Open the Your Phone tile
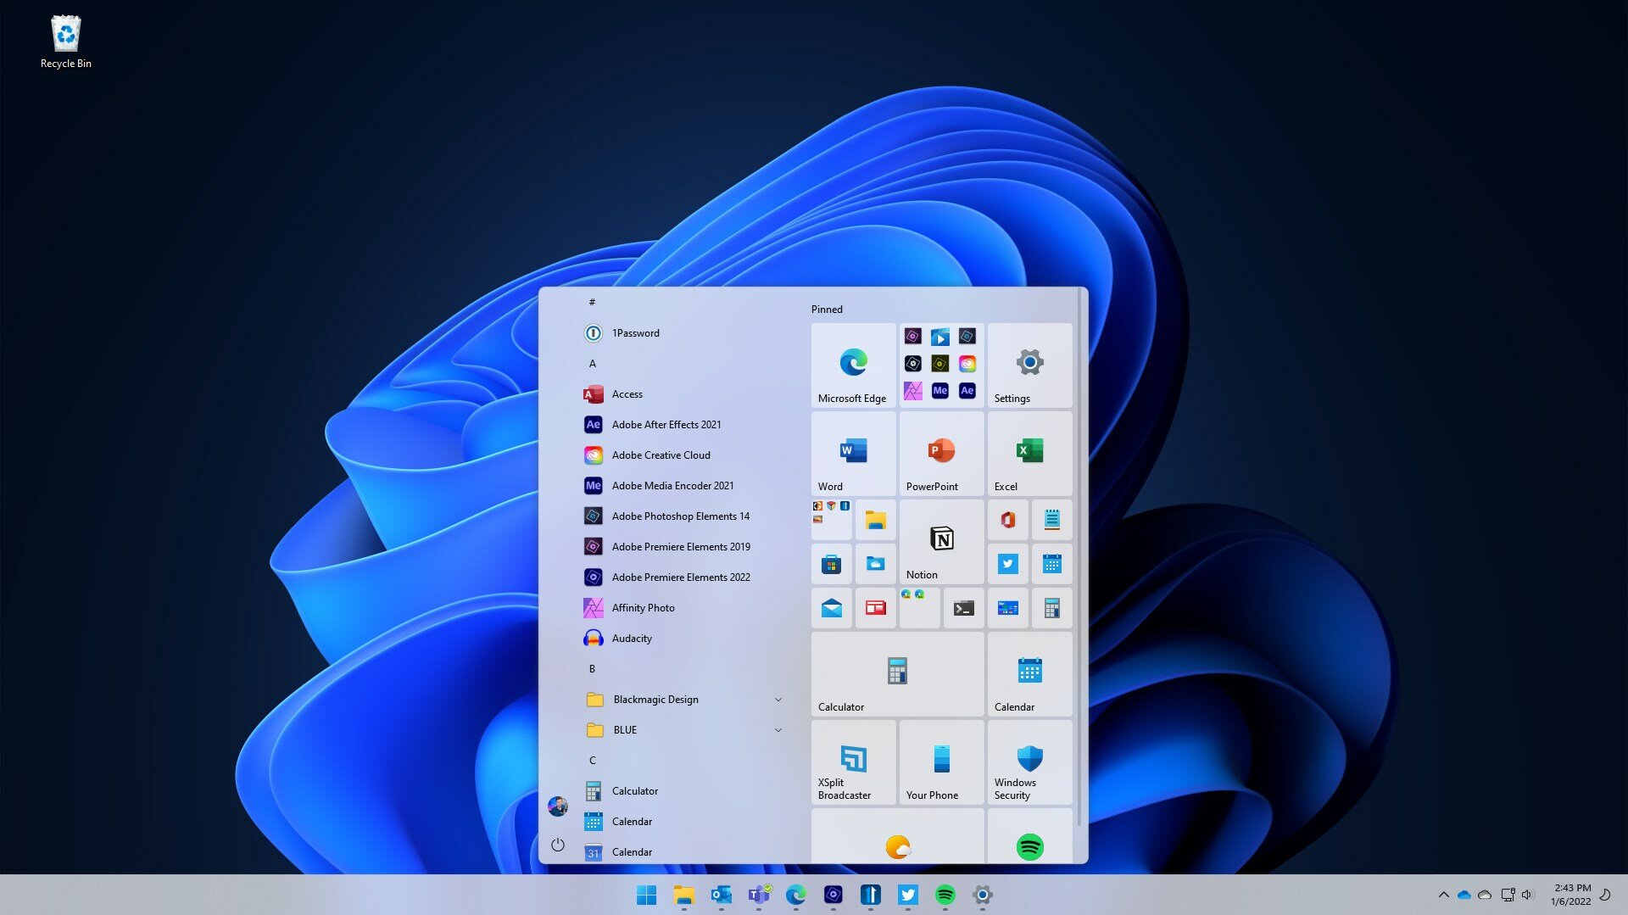This screenshot has height=915, width=1628. (941, 762)
